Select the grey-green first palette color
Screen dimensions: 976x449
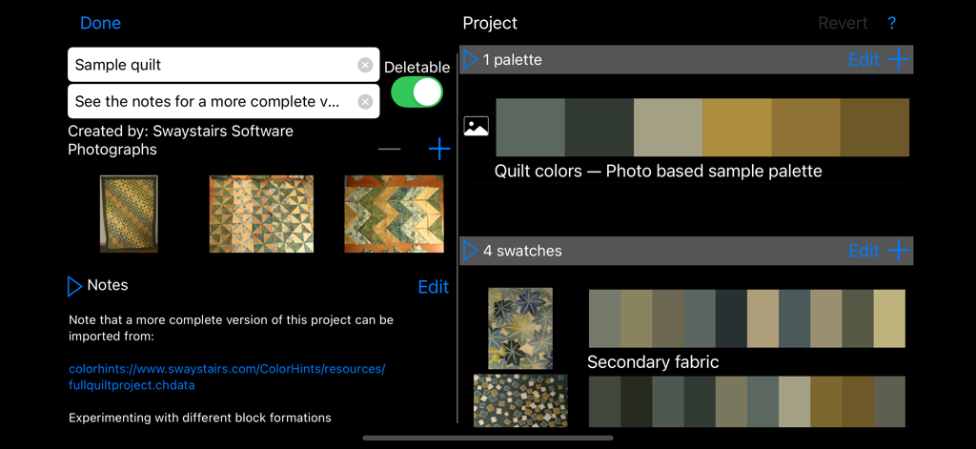[530, 127]
